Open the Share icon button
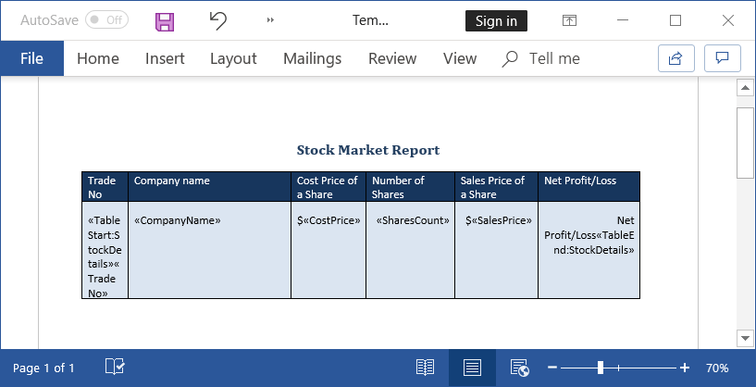This screenshot has width=756, height=387. pos(675,58)
